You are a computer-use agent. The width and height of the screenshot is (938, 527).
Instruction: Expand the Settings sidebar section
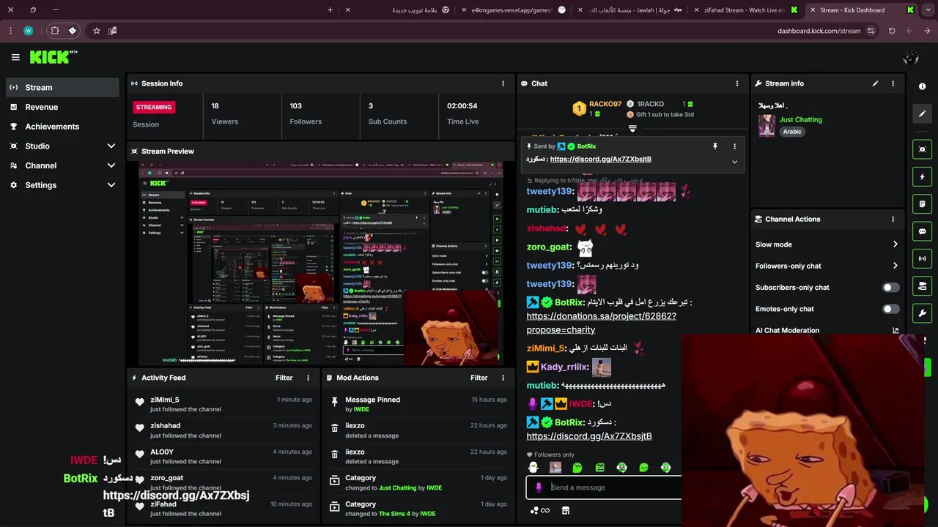point(111,185)
